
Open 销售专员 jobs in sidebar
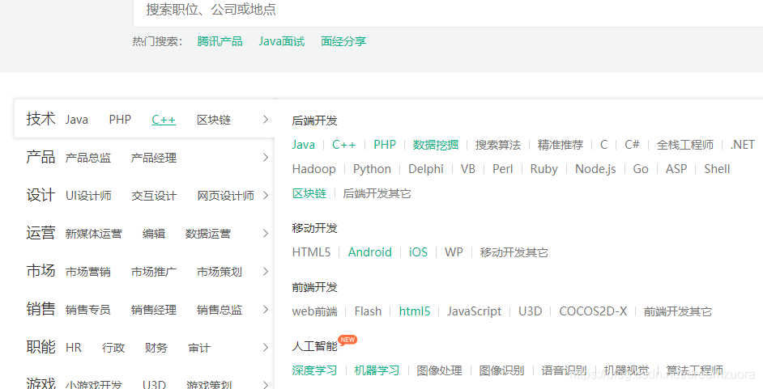click(88, 310)
